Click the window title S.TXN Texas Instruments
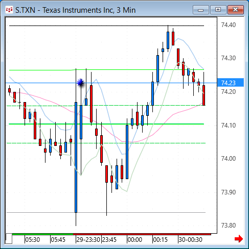The height and width of the screenshot is (249, 249). pyautogui.click(x=75, y=10)
